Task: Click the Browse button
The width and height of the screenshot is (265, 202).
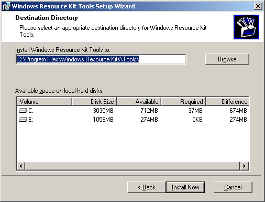Action: point(227,59)
